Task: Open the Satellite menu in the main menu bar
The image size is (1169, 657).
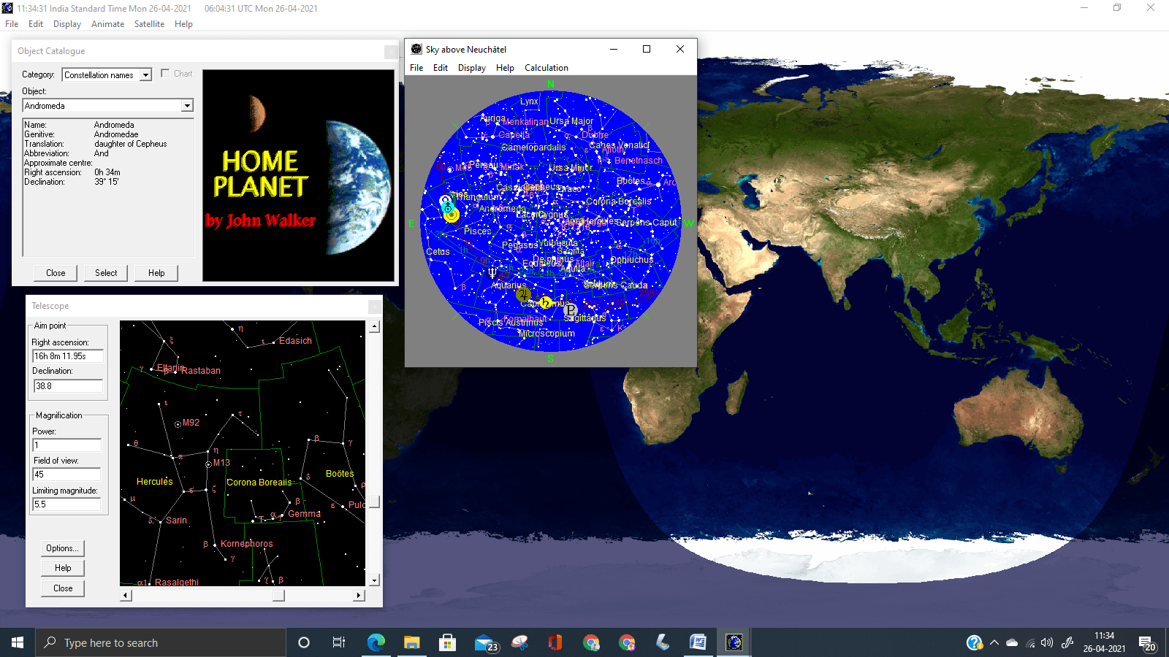Action: click(x=149, y=24)
